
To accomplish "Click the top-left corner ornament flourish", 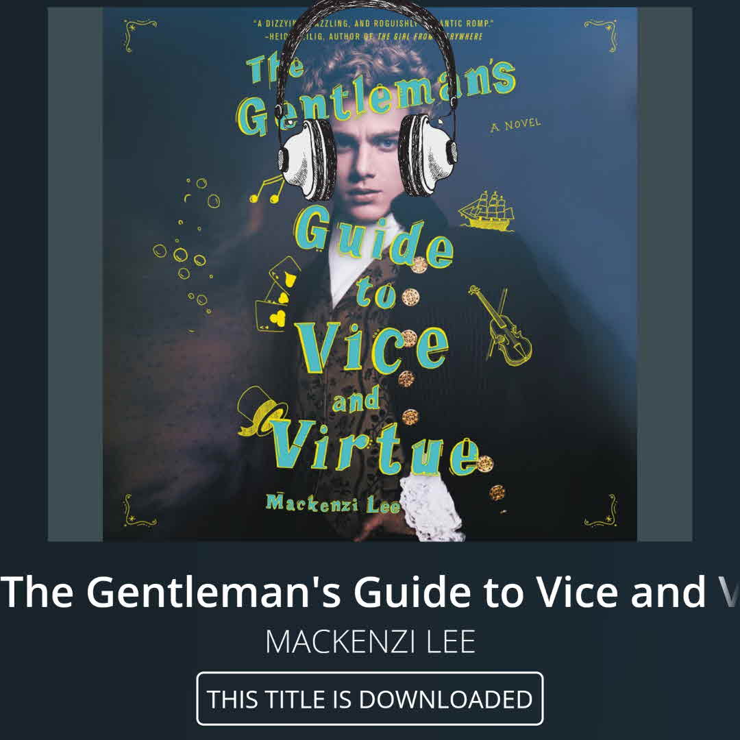I will tap(138, 34).
